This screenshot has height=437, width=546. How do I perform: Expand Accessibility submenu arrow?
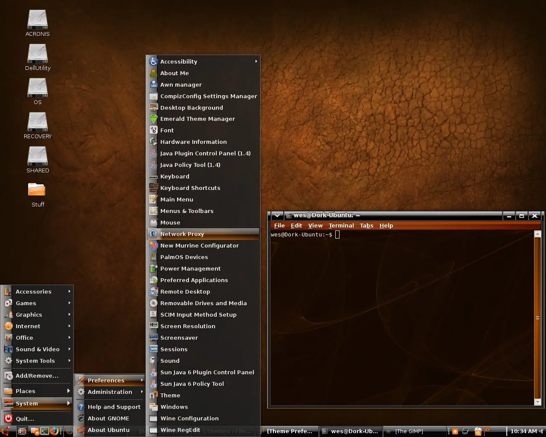(256, 61)
